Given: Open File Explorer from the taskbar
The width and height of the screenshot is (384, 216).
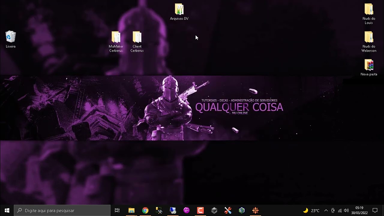Looking at the screenshot, I should (x=131, y=210).
